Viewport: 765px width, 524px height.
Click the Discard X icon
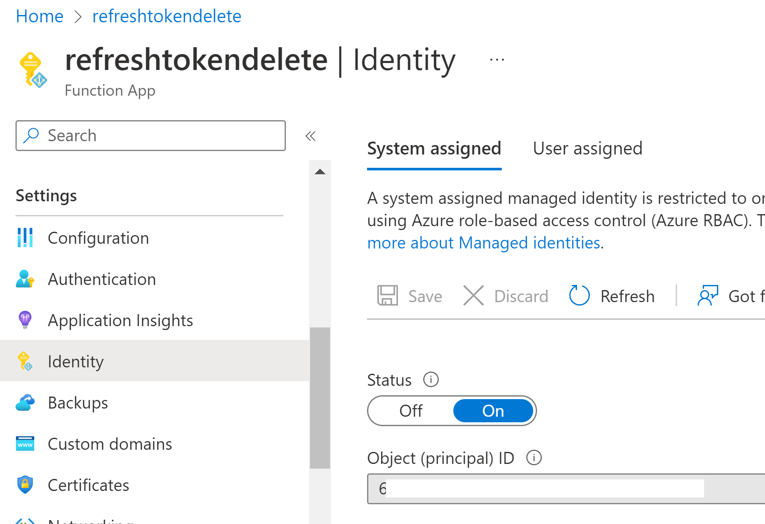[474, 296]
